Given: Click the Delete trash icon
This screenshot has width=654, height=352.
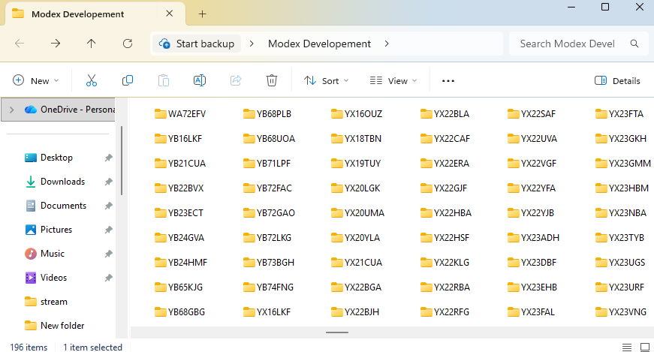Looking at the screenshot, I should point(272,80).
